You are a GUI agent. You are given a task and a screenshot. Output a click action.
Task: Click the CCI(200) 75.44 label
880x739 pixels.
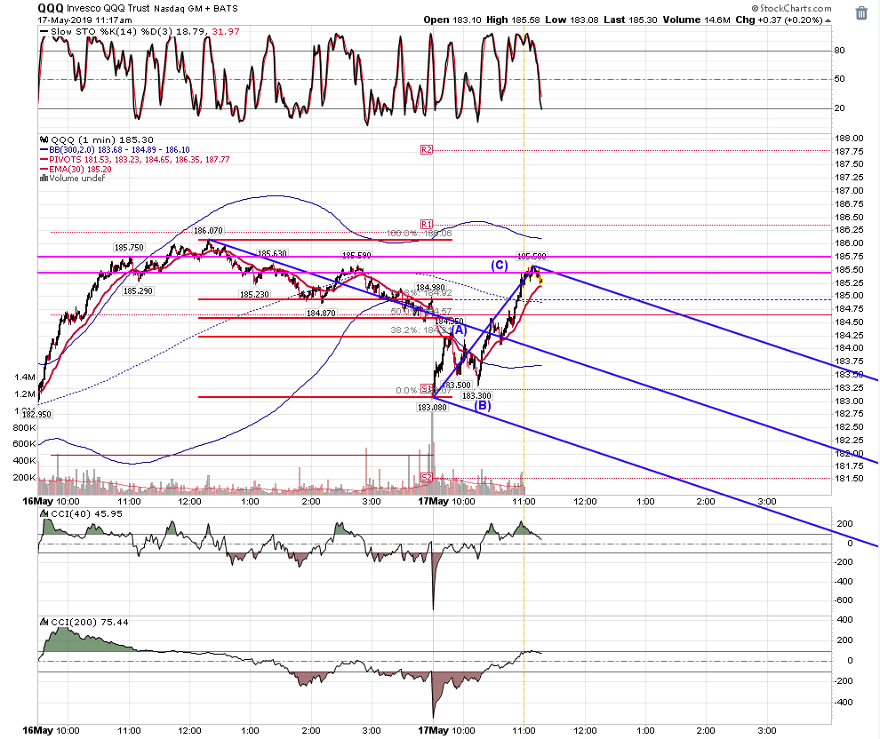(90, 622)
